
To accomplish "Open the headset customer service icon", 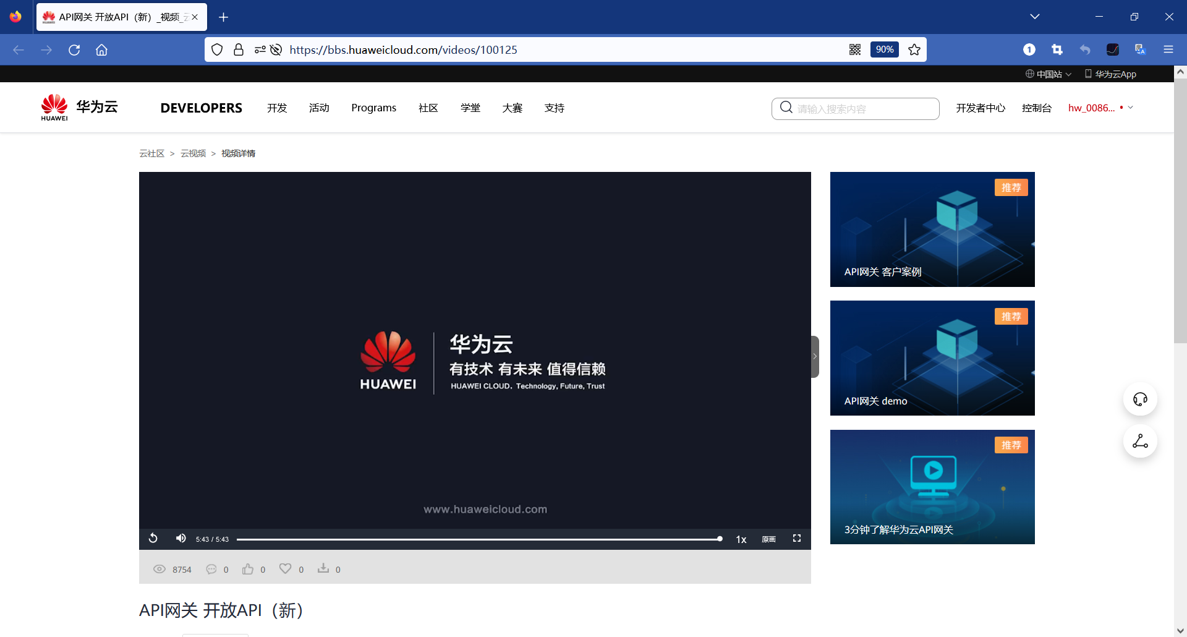I will [x=1140, y=399].
